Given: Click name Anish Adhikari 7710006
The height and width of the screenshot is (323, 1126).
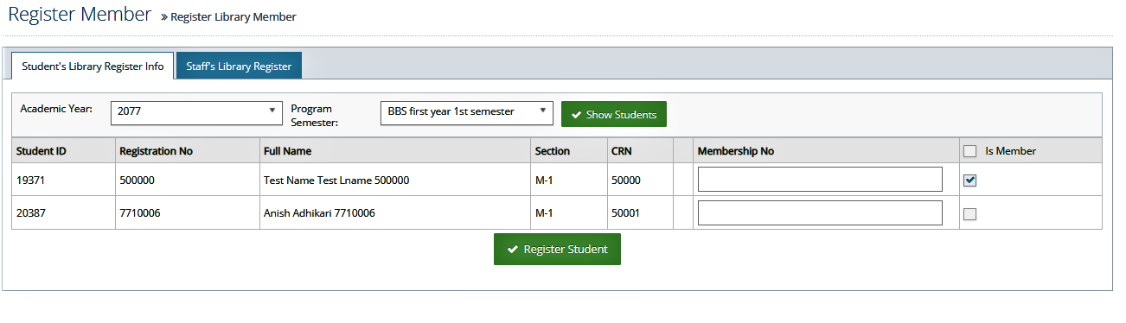Looking at the screenshot, I should [319, 213].
